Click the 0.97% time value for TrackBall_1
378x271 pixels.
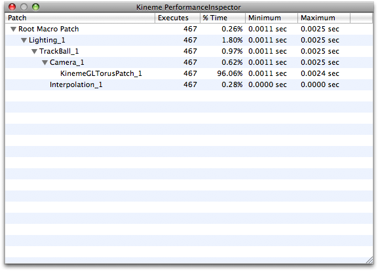[x=232, y=51]
